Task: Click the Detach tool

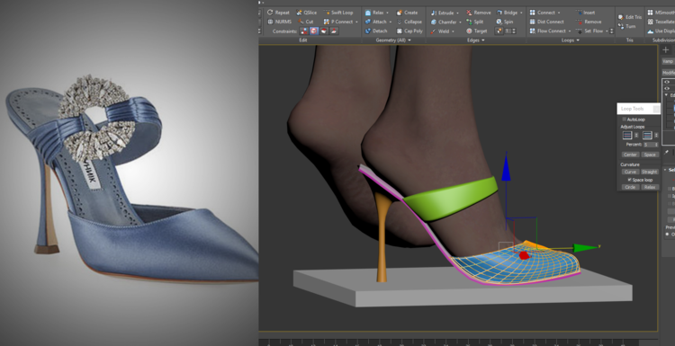Action: pyautogui.click(x=376, y=31)
